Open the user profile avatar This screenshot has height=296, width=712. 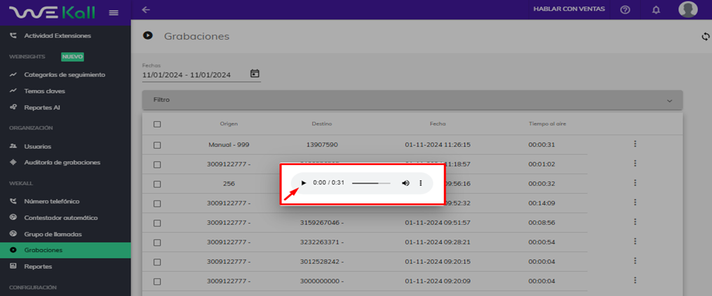[688, 10]
